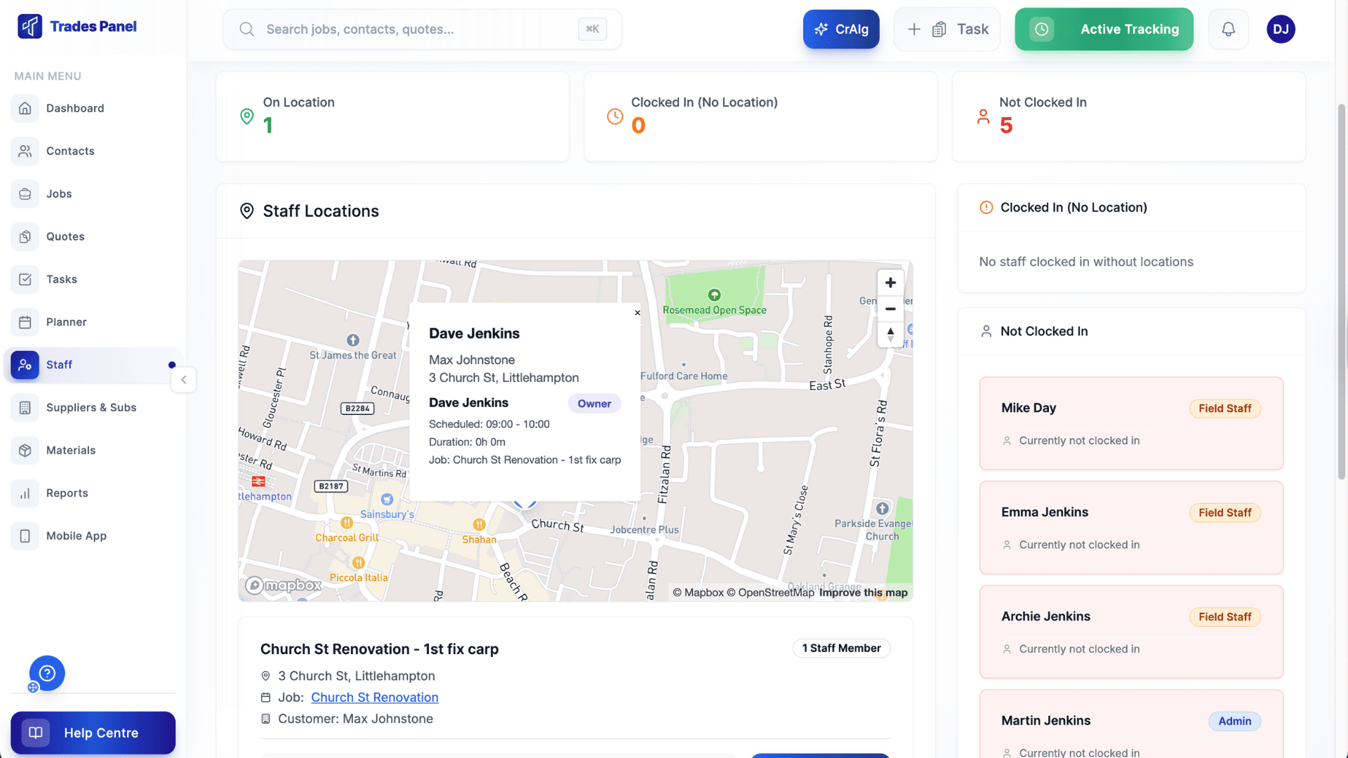Switch to the Staff menu item
Viewport: 1348px width, 758px height.
coord(59,365)
